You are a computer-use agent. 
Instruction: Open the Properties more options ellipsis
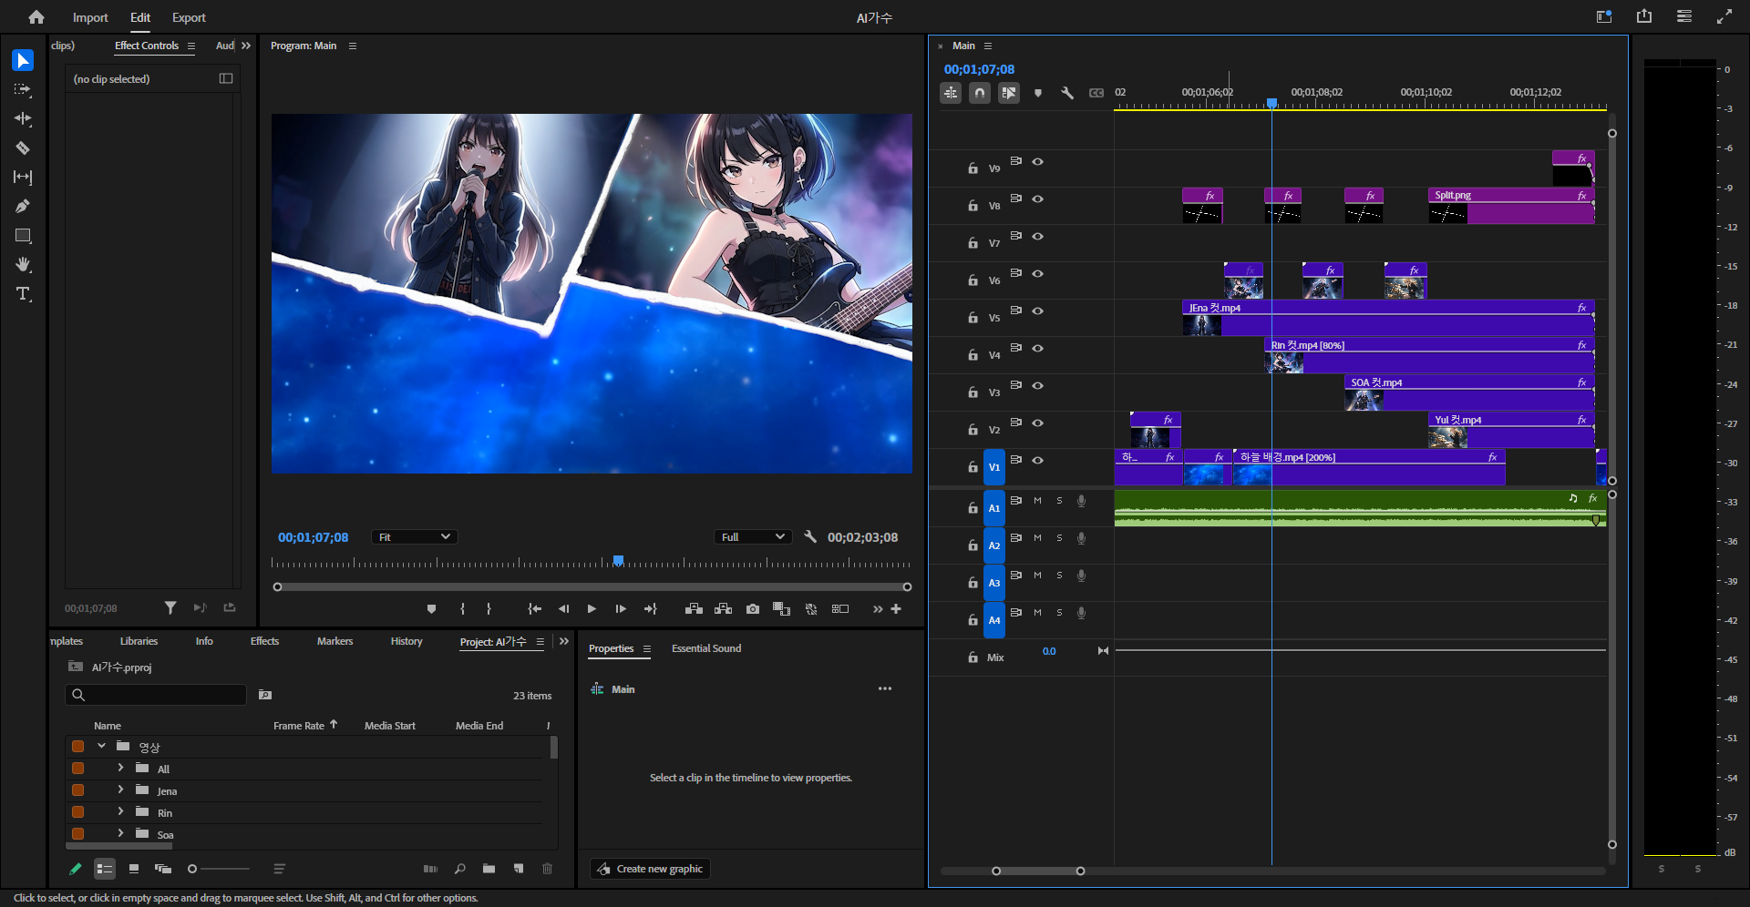pyautogui.click(x=885, y=688)
